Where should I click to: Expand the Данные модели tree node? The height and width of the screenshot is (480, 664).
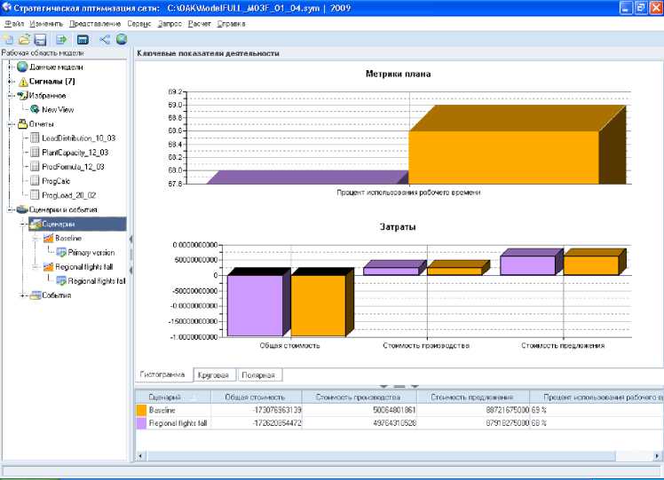[x=10, y=67]
